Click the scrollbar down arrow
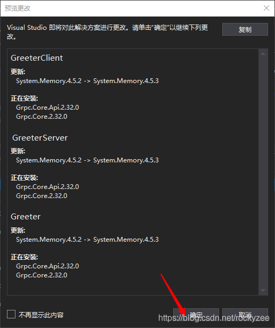The image size is (275, 328). point(263,290)
